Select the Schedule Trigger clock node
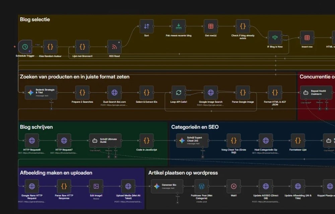Viewport: 335px width, 214px height. (x=25, y=47)
